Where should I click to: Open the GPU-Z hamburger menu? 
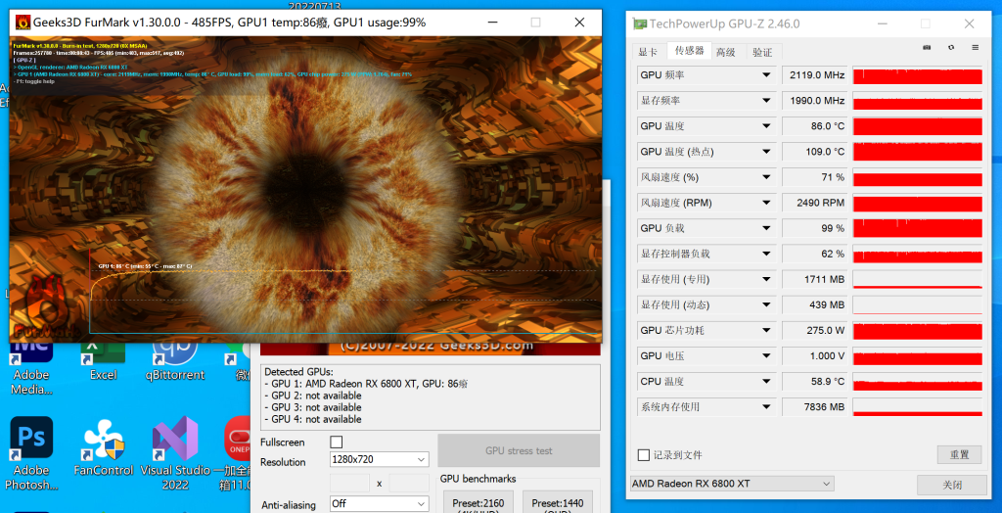point(975,47)
